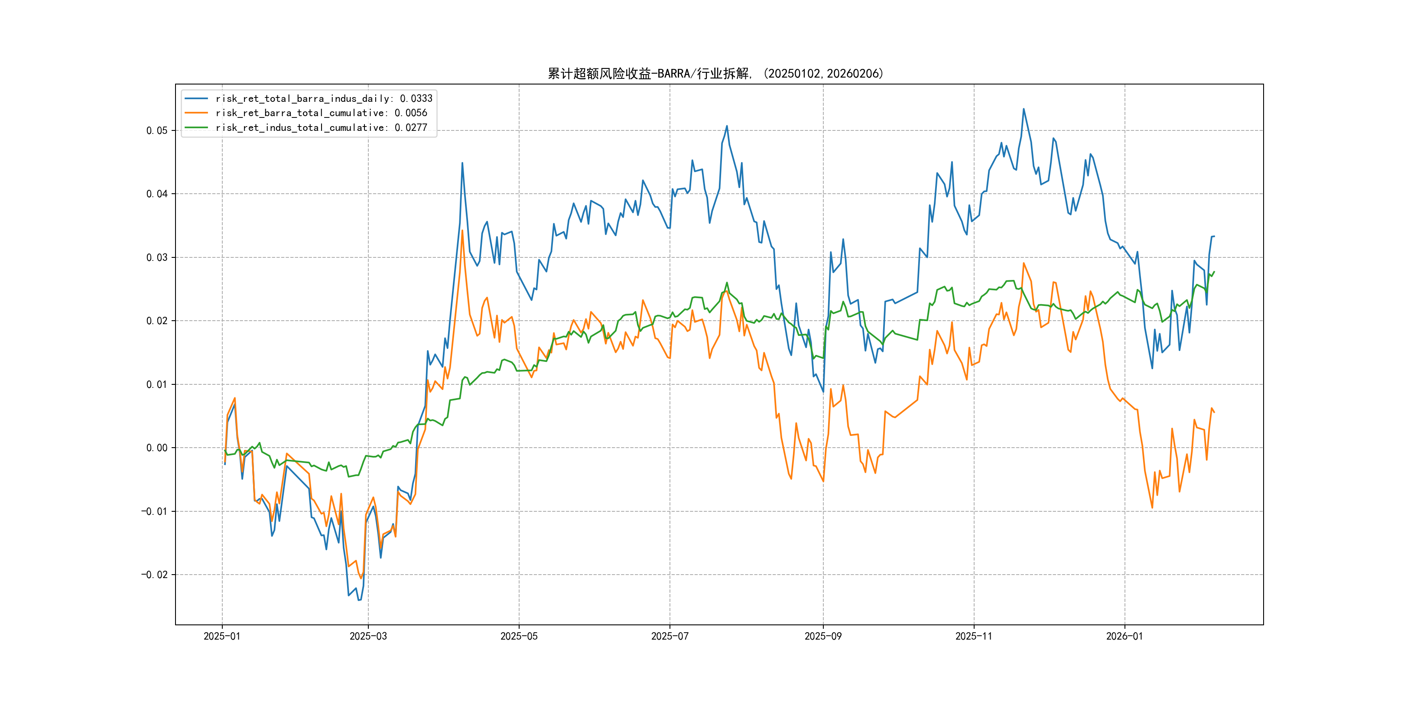Click the orange line swatch in legend

[196, 113]
